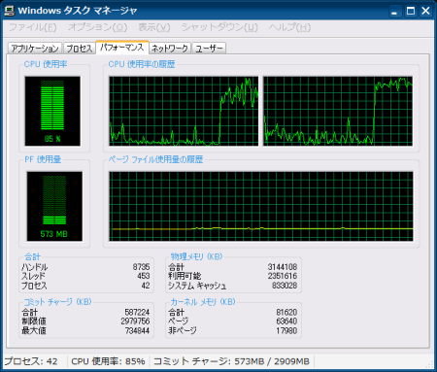Image resolution: width=437 pixels, height=372 pixels.
Task: Click the スレッド value 453
Action: 144,276
